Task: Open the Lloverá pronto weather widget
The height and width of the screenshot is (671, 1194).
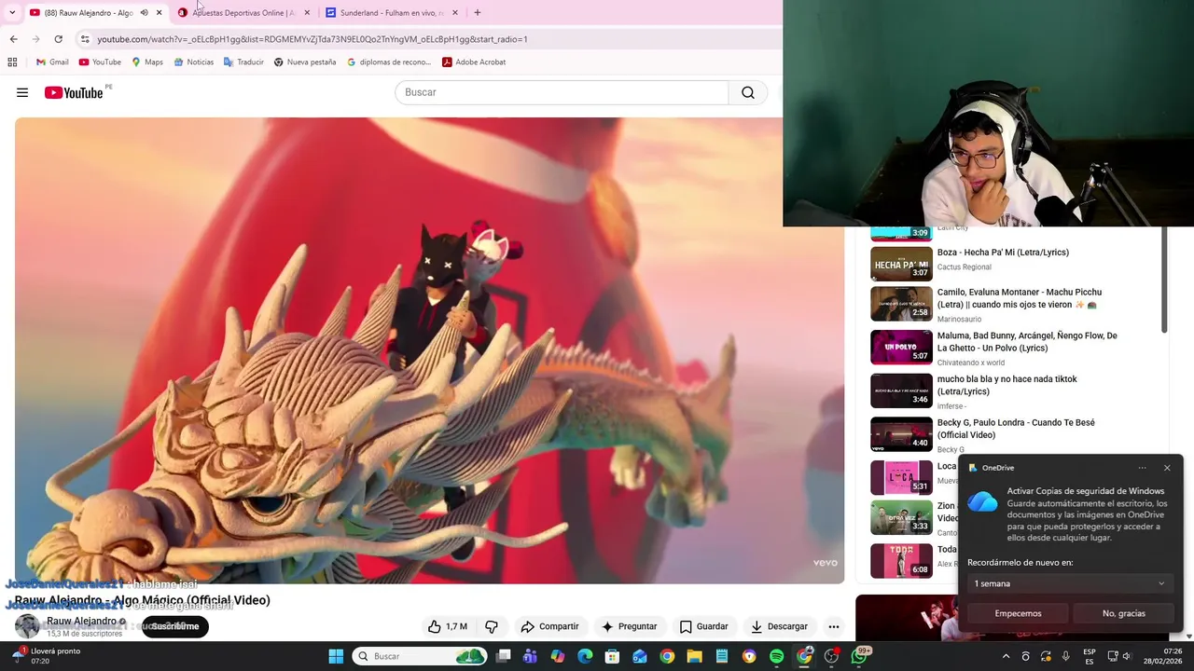Action: pos(45,656)
